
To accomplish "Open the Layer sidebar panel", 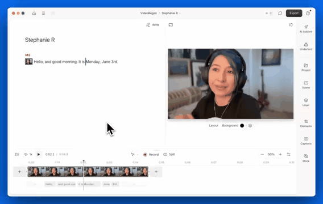I will click(306, 102).
